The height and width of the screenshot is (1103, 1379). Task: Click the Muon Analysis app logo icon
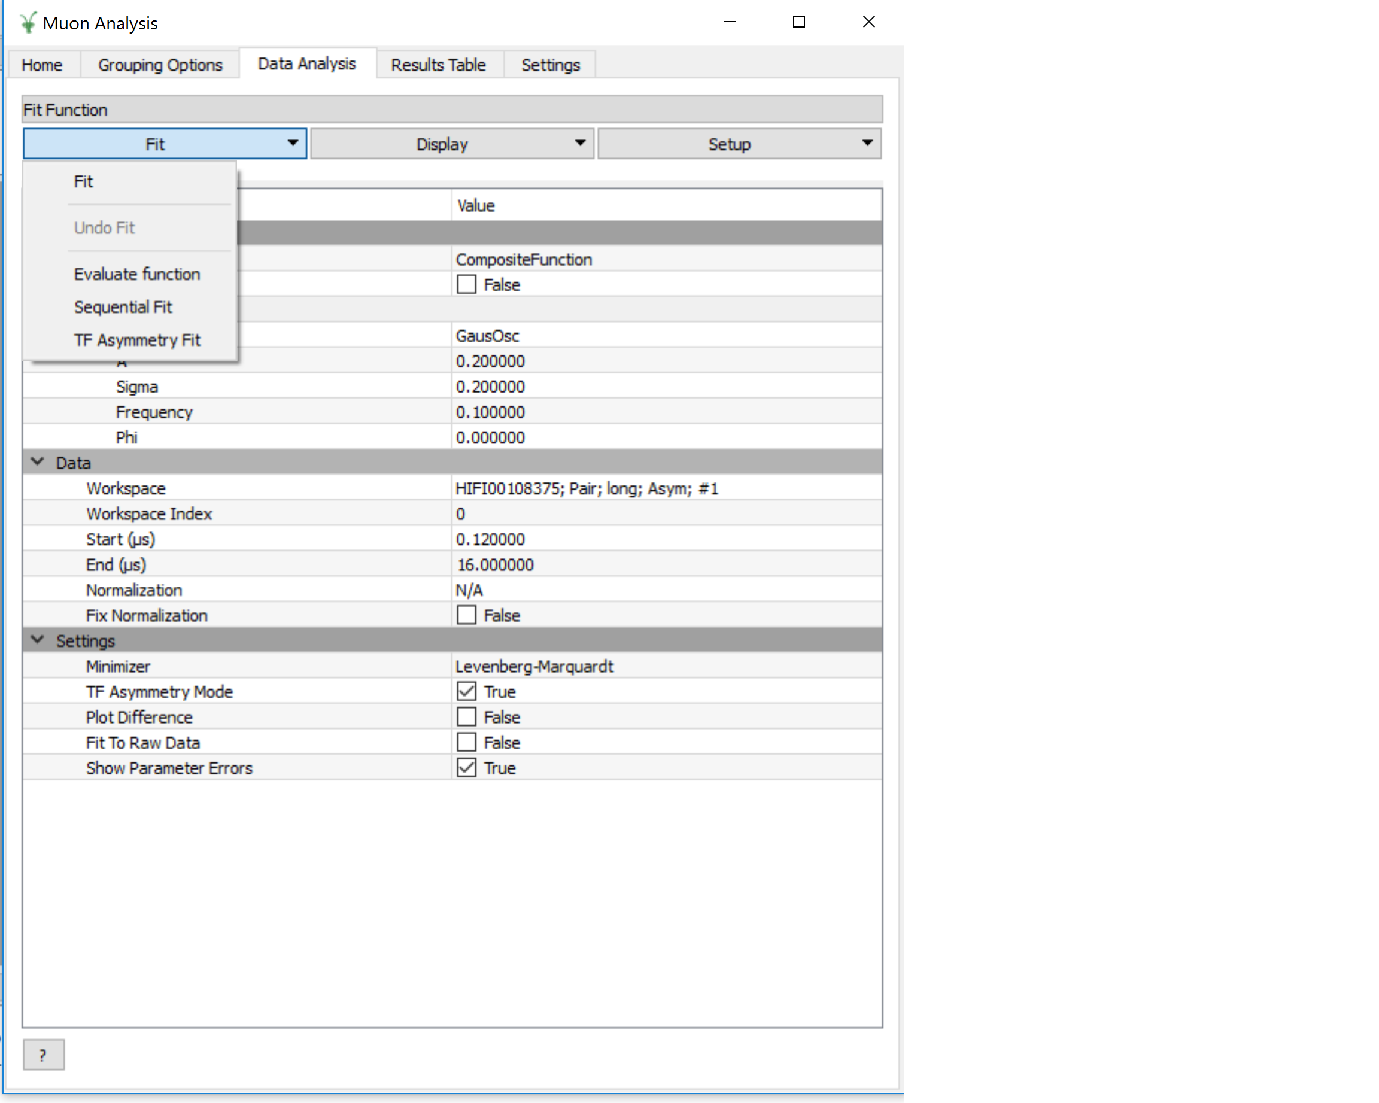(x=28, y=23)
